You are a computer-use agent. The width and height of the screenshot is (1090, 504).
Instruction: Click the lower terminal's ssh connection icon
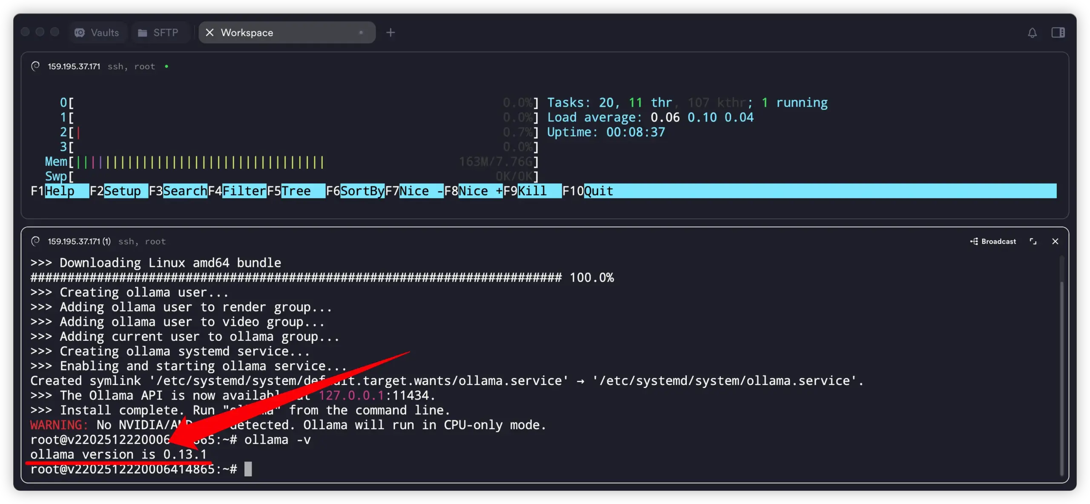pyautogui.click(x=36, y=241)
